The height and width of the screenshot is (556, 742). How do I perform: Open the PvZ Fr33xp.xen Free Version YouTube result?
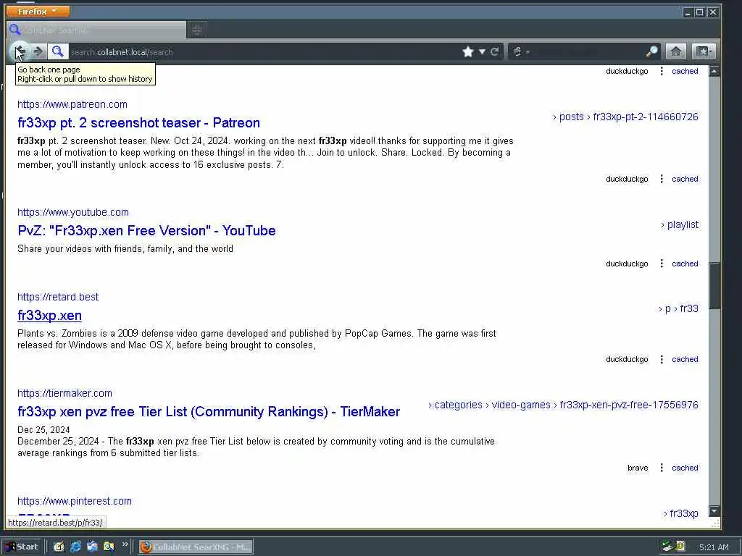146,231
